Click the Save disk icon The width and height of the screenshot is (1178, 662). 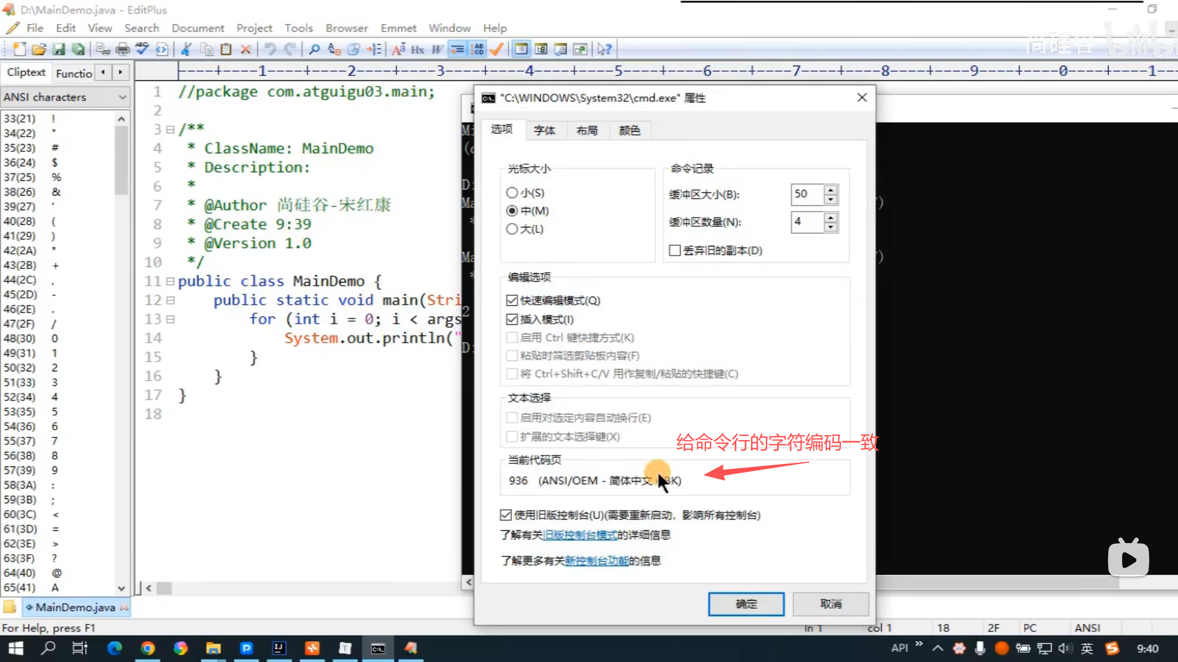[58, 49]
